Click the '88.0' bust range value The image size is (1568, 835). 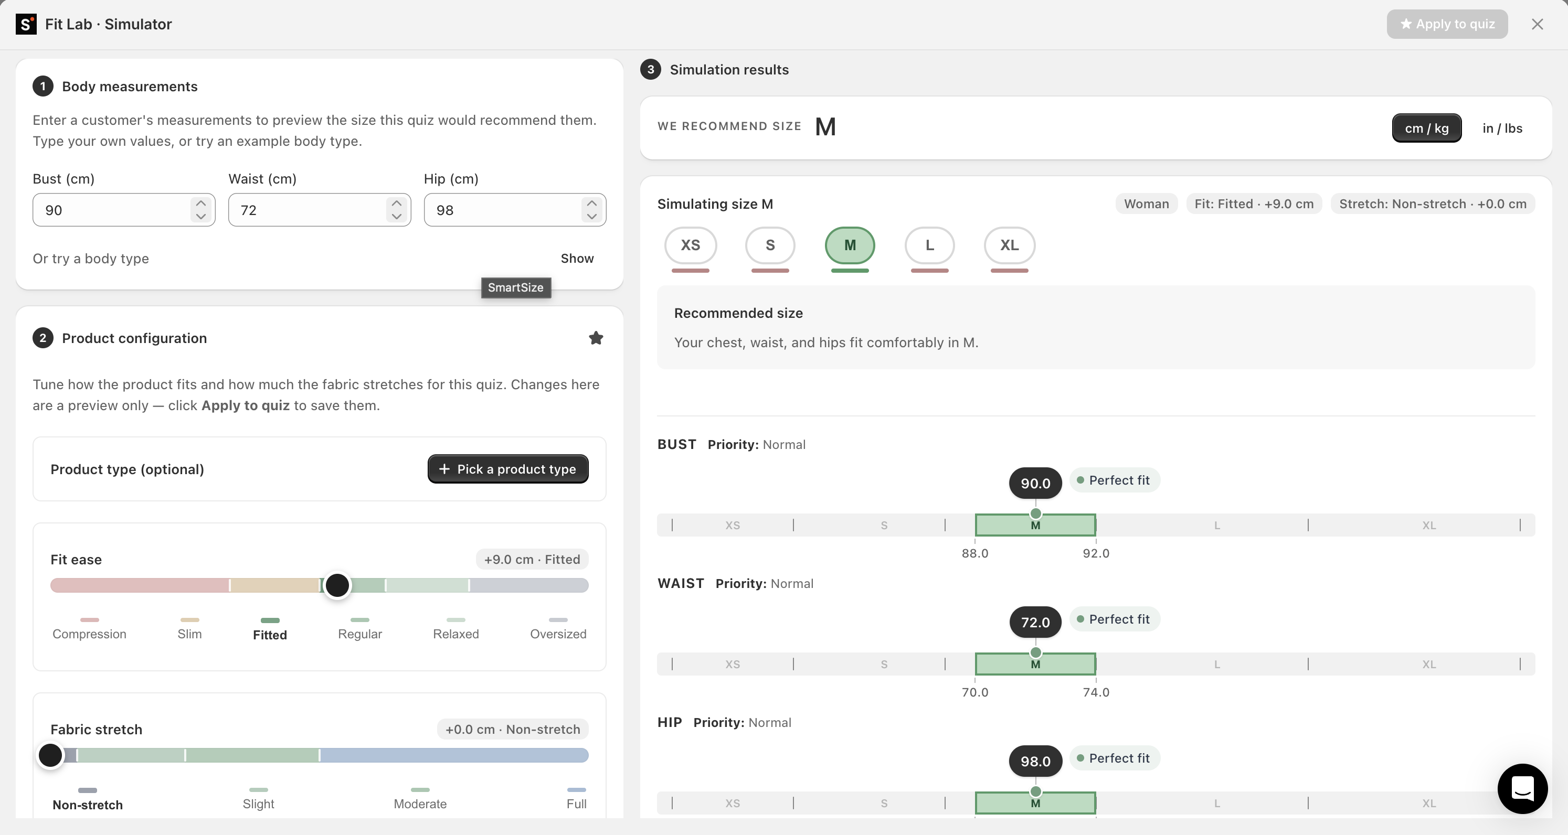[975, 553]
